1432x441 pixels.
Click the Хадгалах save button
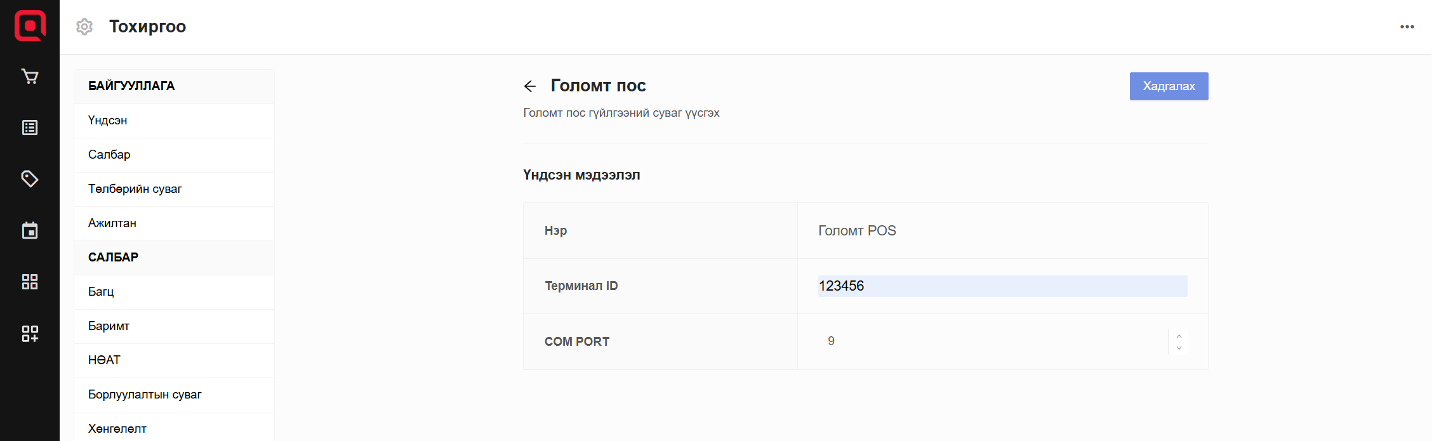1169,86
